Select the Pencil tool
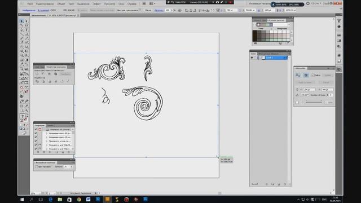The width and height of the screenshot is (361, 203). pyautogui.click(x=27, y=38)
